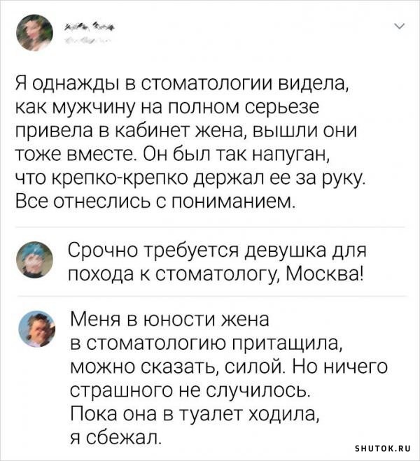Viewport: 420px width, 461px height.
Task: Click the line "страшного не случилось."
Action: pos(191,390)
